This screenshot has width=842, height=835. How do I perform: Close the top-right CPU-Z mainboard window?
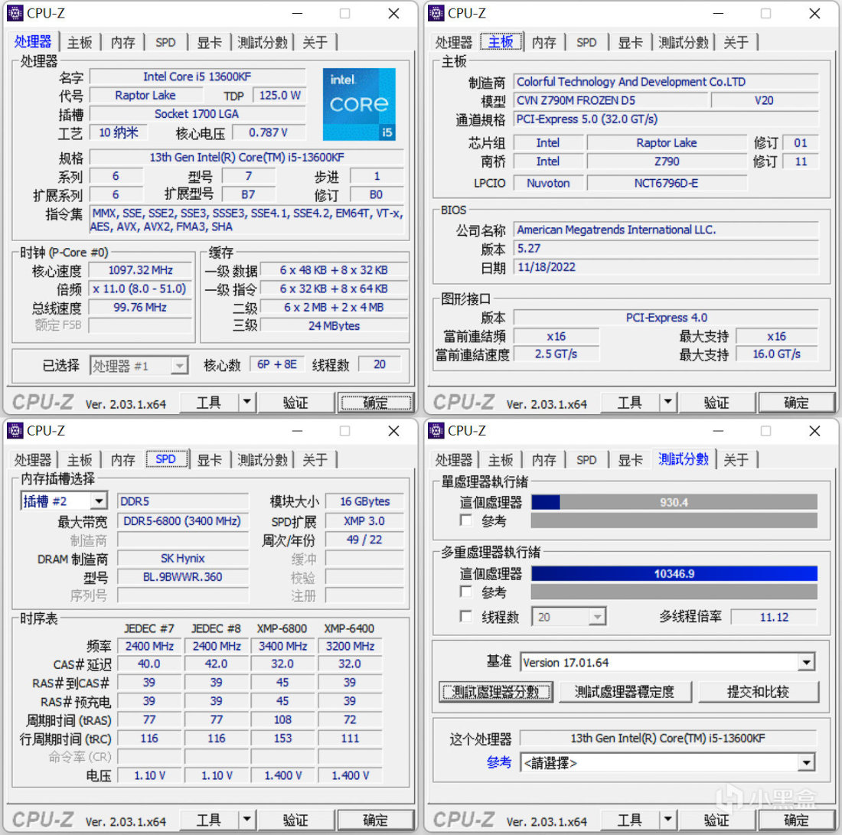814,14
